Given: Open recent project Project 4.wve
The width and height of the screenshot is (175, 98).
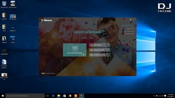Looking at the screenshot, I should point(129,31).
